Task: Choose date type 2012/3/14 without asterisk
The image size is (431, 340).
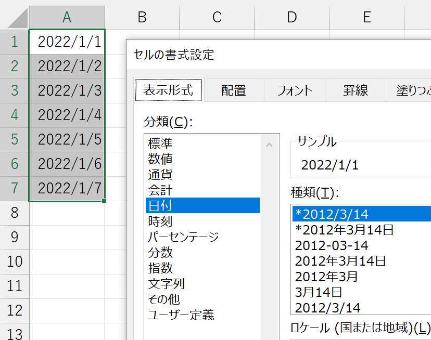Action: pos(361,308)
